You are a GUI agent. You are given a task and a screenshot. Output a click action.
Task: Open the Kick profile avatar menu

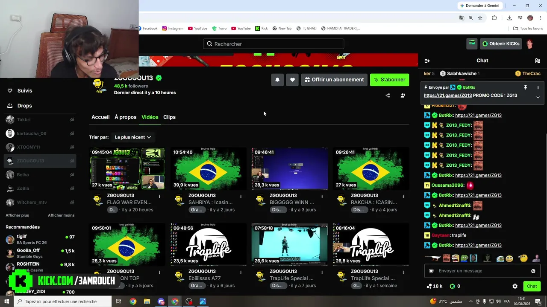[x=530, y=43]
